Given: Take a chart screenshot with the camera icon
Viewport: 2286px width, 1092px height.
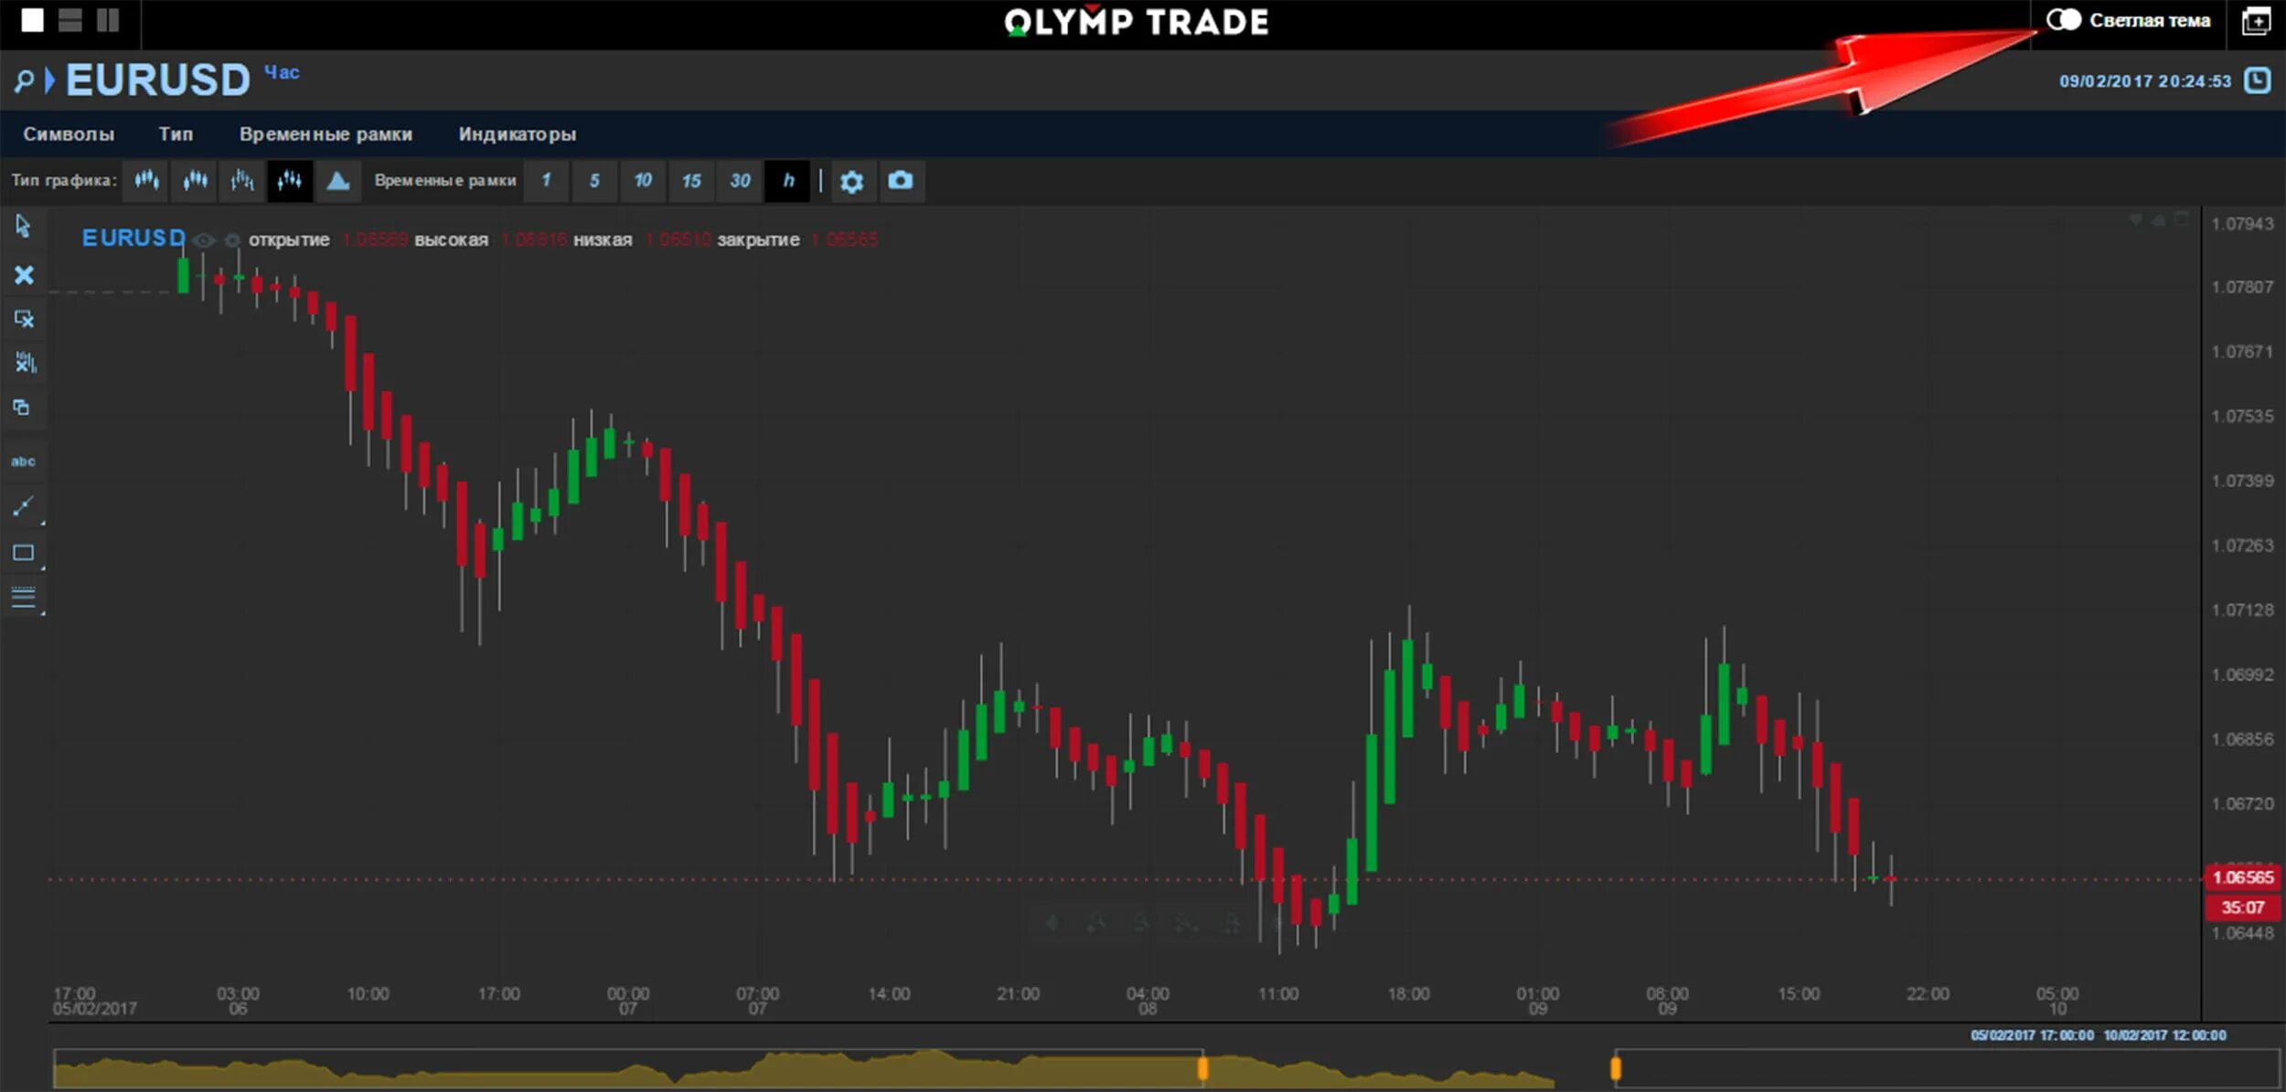Looking at the screenshot, I should point(900,181).
